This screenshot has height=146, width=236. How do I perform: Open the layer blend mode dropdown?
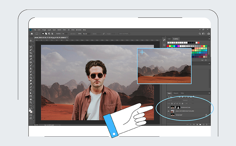pyautogui.click(x=175, y=100)
